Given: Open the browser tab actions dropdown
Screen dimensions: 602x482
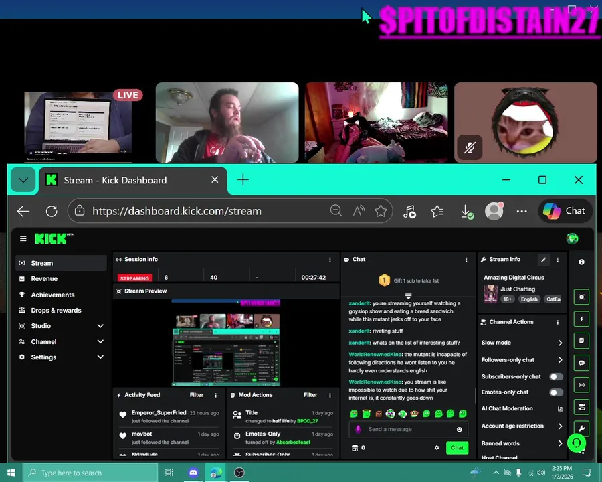Looking at the screenshot, I should point(23,180).
